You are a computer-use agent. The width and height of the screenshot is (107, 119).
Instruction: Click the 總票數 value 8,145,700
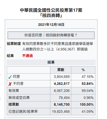[x=62, y=104]
